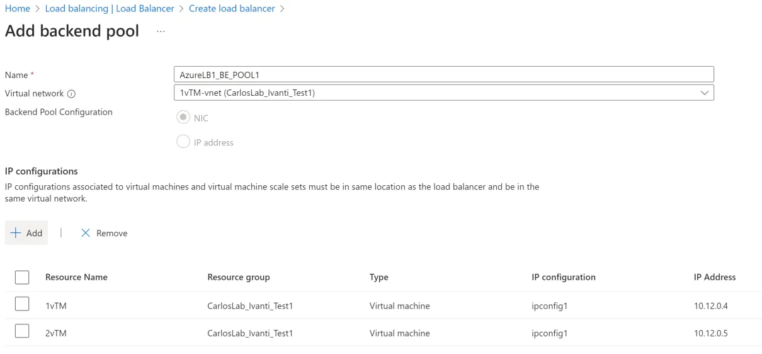Screen dimensions: 762x354
Task: Click ipconfig1 in the 1vTM row
Action: click(x=549, y=306)
